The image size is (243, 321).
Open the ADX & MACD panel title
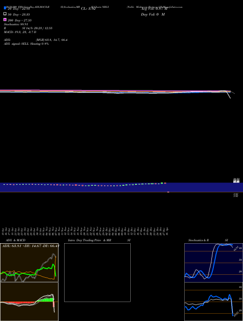16,240
